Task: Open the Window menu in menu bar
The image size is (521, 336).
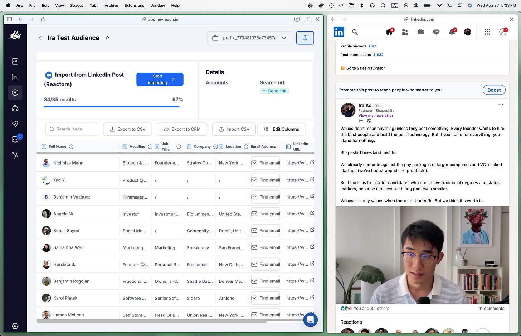Action: tap(157, 5)
